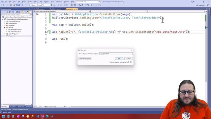Click the green Start http run button
Viewport: 211px width, 119px height.
tap(54, 5)
